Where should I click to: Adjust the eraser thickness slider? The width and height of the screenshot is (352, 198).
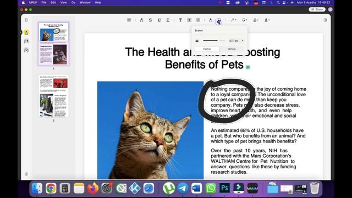coord(214,41)
